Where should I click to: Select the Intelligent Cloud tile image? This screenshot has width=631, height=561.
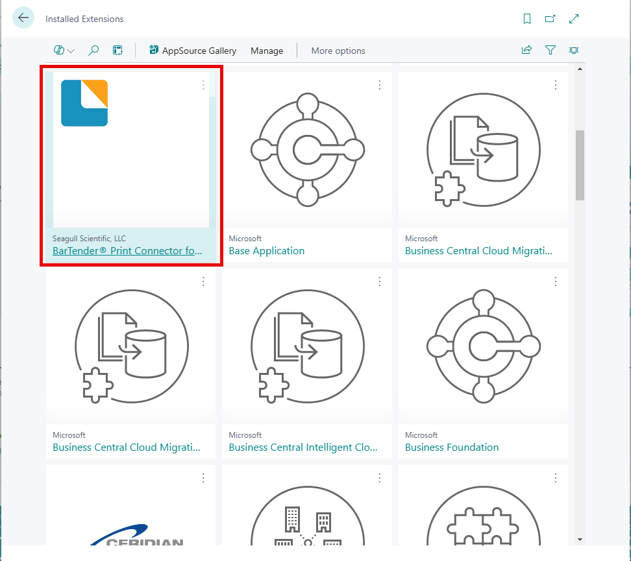point(308,346)
